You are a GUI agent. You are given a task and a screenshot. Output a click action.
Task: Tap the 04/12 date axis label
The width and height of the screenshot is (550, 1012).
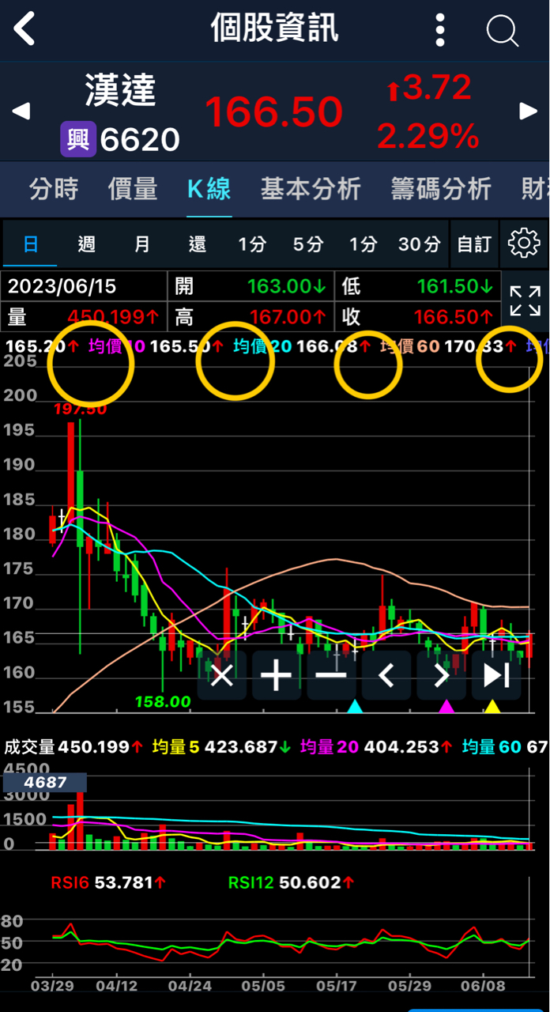click(x=117, y=986)
